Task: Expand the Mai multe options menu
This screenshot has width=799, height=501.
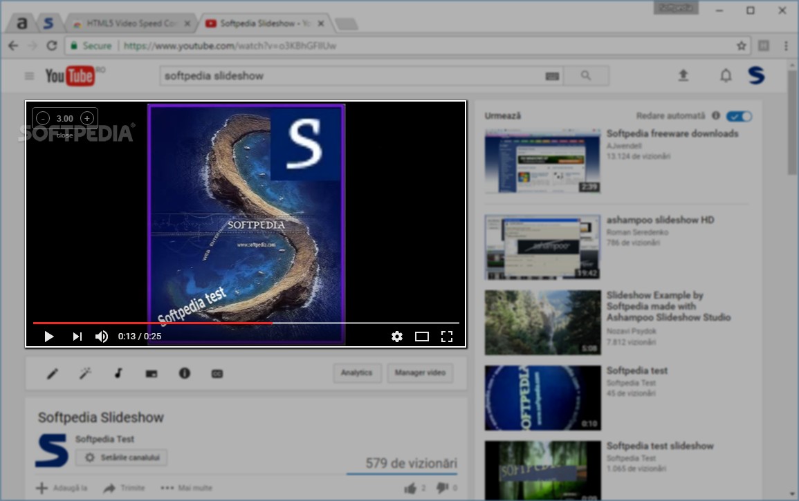Action: coord(187,488)
